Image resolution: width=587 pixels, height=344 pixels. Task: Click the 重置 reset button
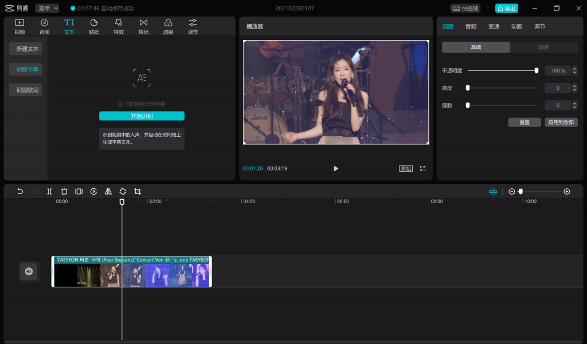click(525, 122)
